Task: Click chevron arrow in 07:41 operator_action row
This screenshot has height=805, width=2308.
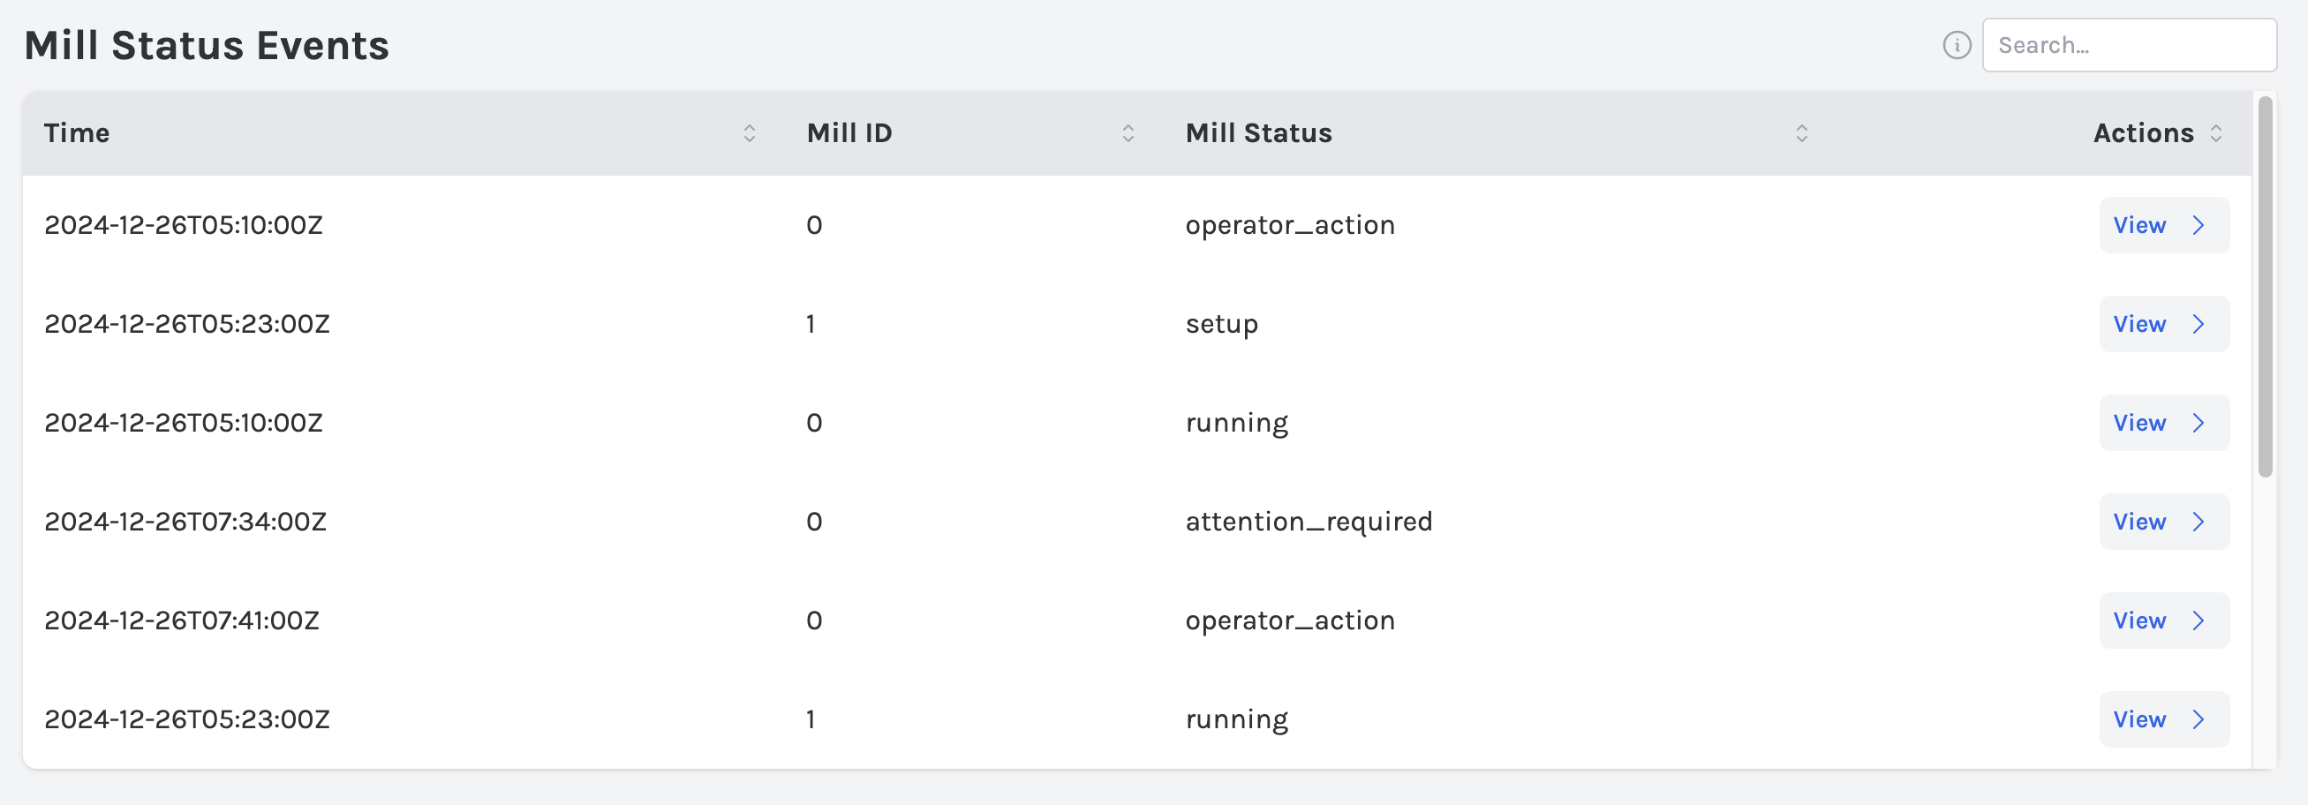Action: [2198, 621]
